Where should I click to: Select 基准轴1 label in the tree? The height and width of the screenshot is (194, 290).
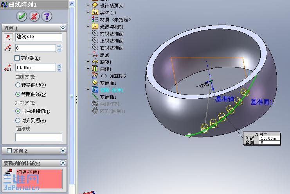[108, 97]
